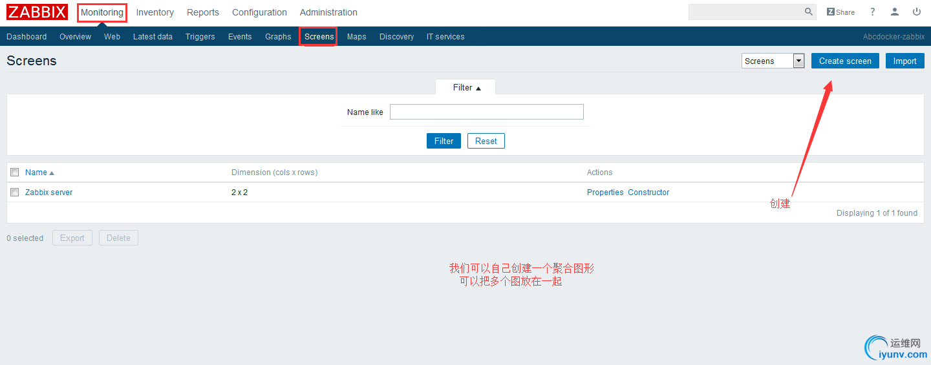Open the Administration menu

pyautogui.click(x=328, y=12)
